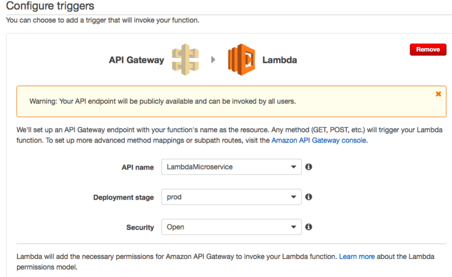Open the Amazon API Gateway console link
Image resolution: width=452 pixels, height=277 pixels.
point(319,141)
